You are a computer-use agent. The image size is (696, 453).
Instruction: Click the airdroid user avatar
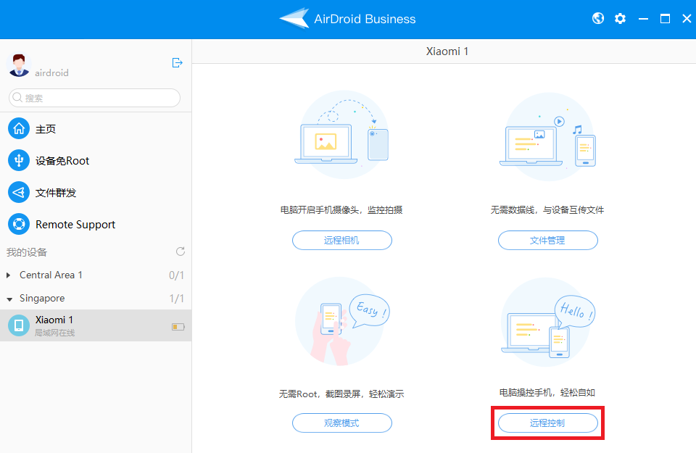pyautogui.click(x=19, y=65)
